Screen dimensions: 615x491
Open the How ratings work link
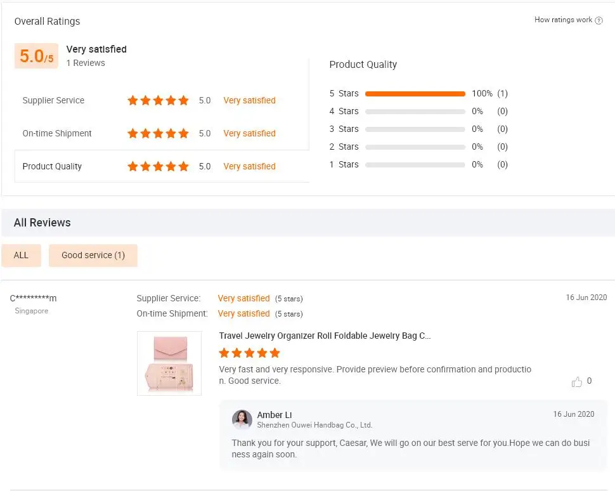(563, 20)
